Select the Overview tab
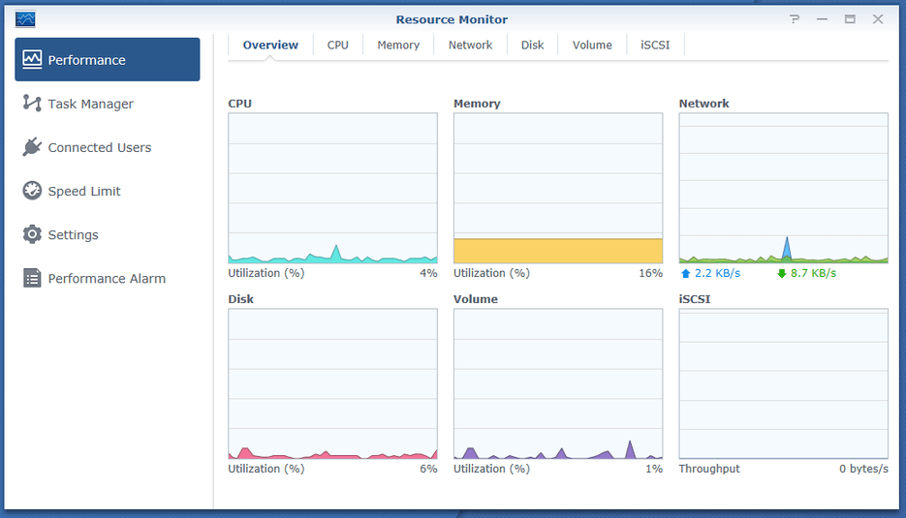906x518 pixels. click(x=270, y=46)
